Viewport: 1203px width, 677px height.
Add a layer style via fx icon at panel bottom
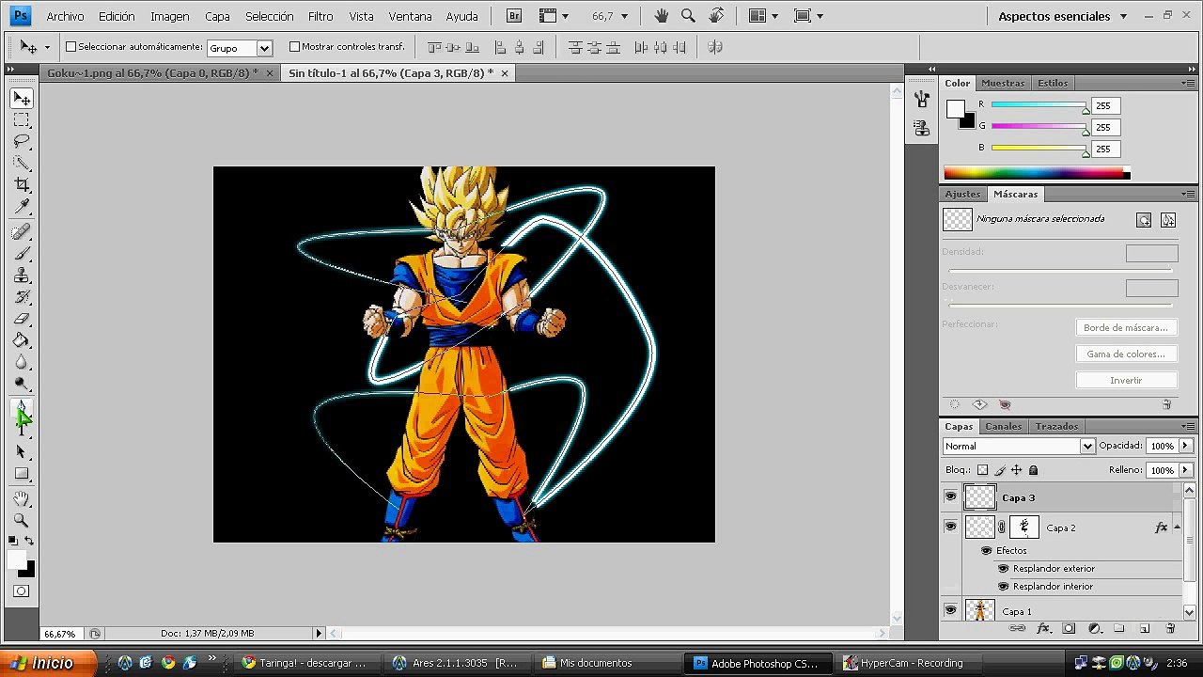[1043, 628]
